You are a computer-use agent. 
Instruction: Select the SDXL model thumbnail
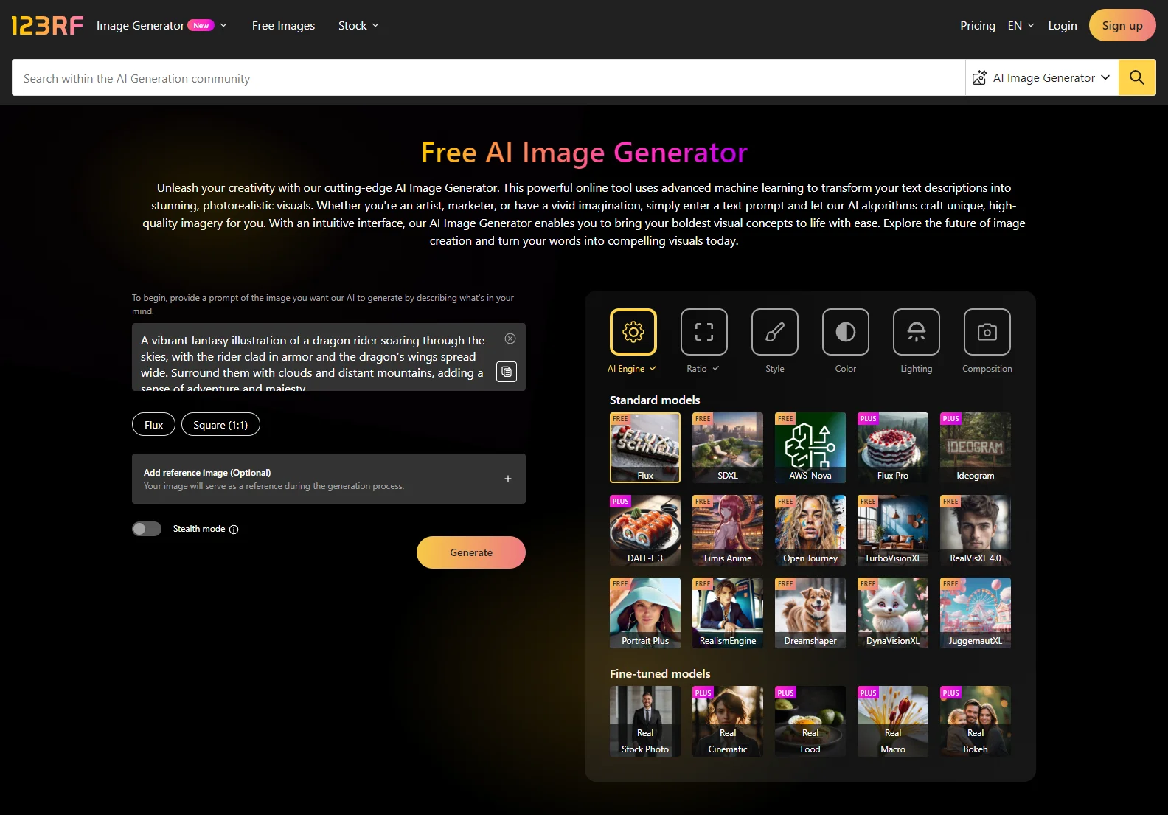[x=728, y=448]
